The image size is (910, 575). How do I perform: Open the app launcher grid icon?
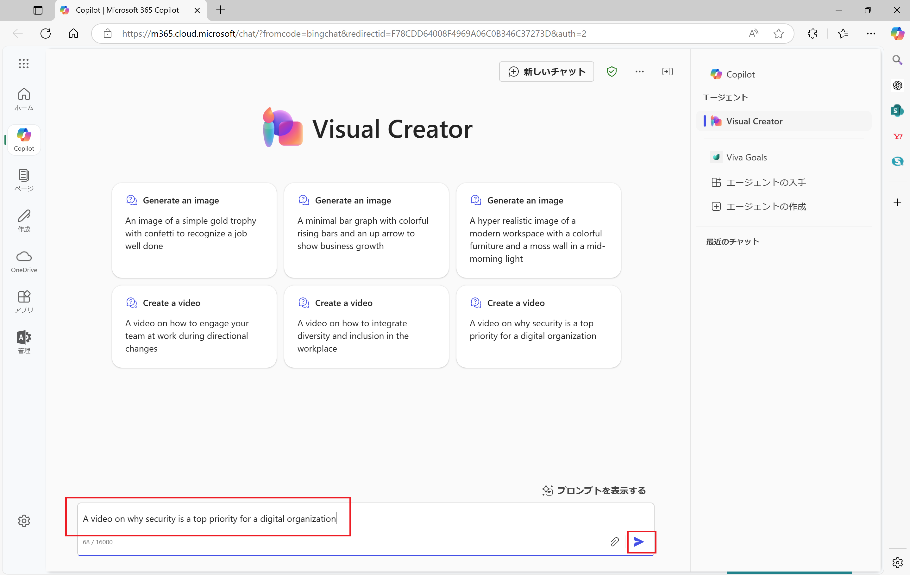coord(24,64)
